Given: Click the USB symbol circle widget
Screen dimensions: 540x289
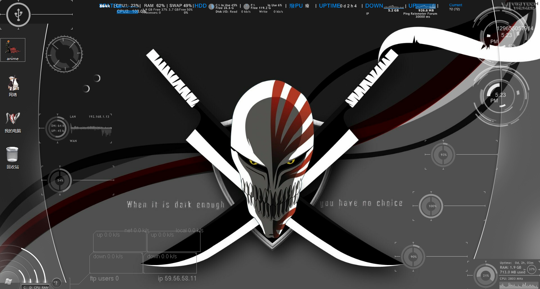Looking at the screenshot, I should (19, 15).
